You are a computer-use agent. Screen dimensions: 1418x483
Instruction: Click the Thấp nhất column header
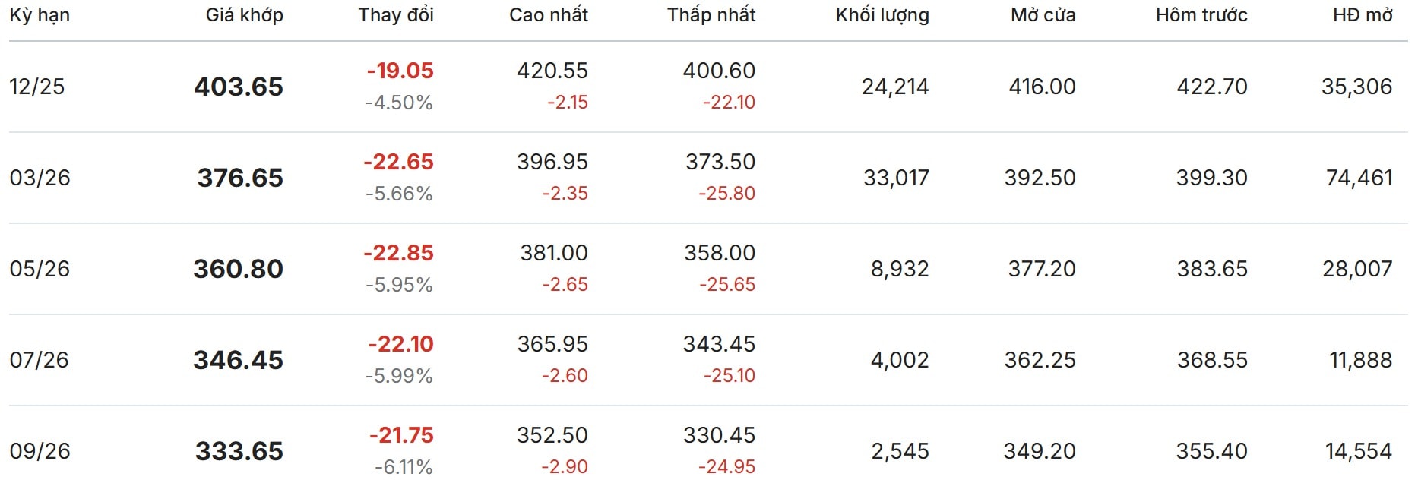click(x=711, y=15)
